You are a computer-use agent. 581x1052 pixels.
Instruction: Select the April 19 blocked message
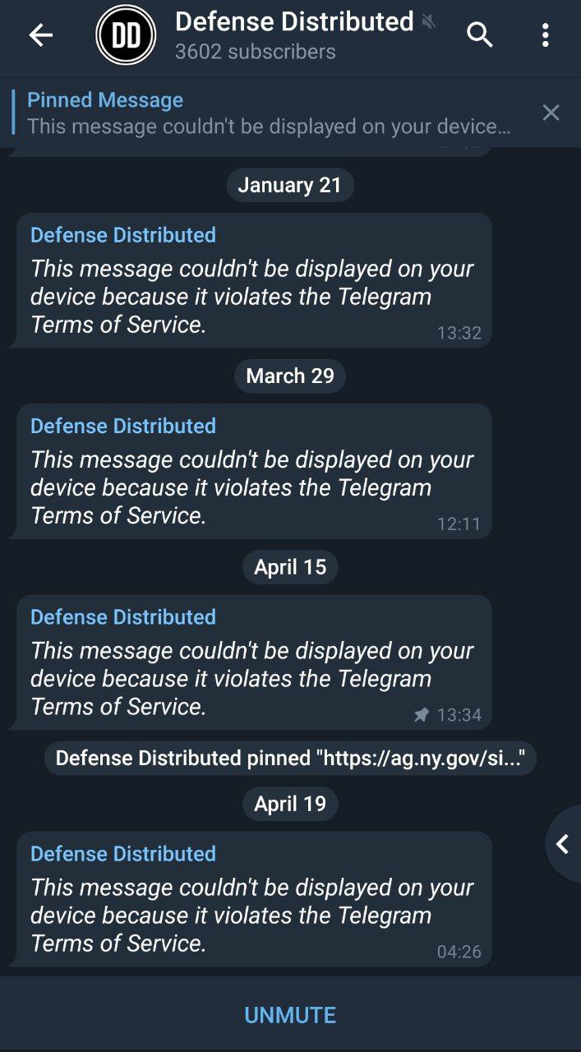tap(253, 915)
